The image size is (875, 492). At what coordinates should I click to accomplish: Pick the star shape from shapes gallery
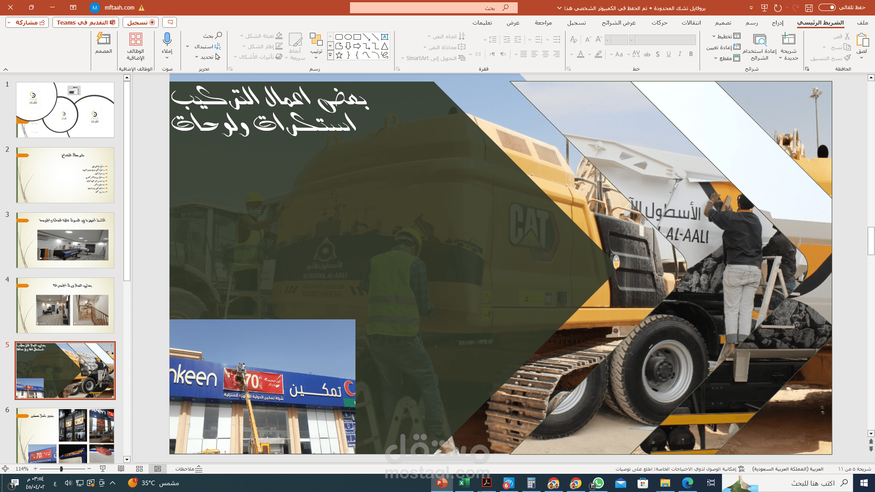point(339,55)
